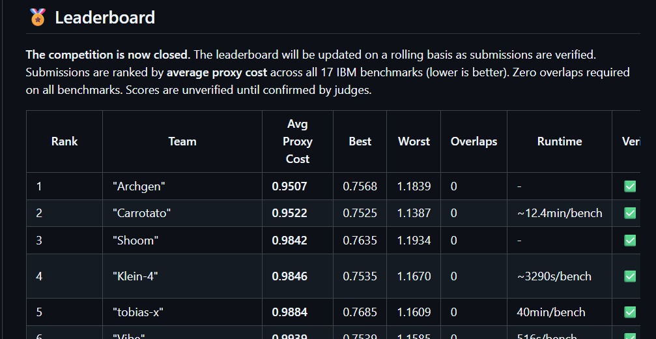Screen dimensions: 656x339
Task: Click the "Carrotato" team name
Action: coord(142,213)
